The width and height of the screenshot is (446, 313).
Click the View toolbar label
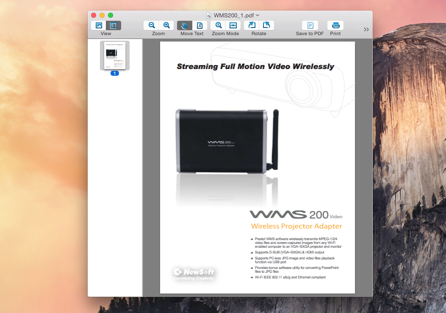(x=106, y=33)
